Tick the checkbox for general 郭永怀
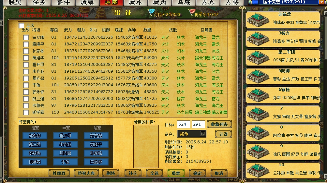Viewport: 327px width, 183px height. coord(26,92)
